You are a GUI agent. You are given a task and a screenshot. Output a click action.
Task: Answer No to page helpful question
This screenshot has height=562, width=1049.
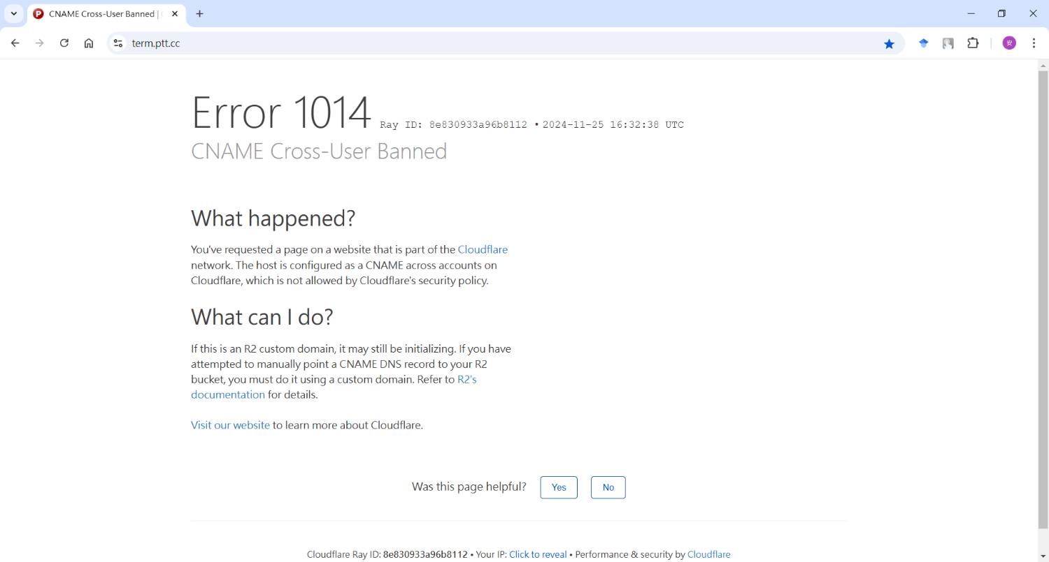pyautogui.click(x=608, y=487)
